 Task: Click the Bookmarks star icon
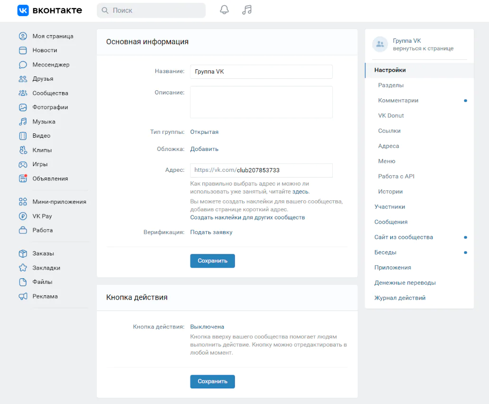(x=23, y=268)
